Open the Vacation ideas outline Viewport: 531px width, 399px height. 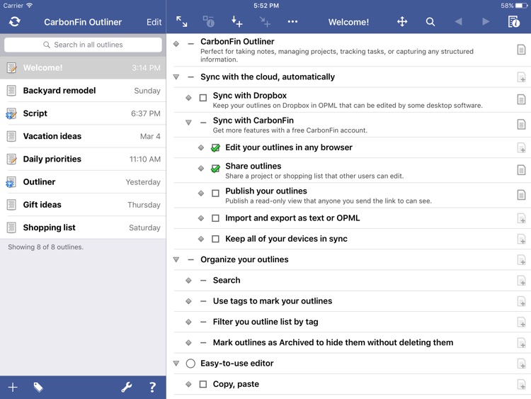tap(83, 136)
